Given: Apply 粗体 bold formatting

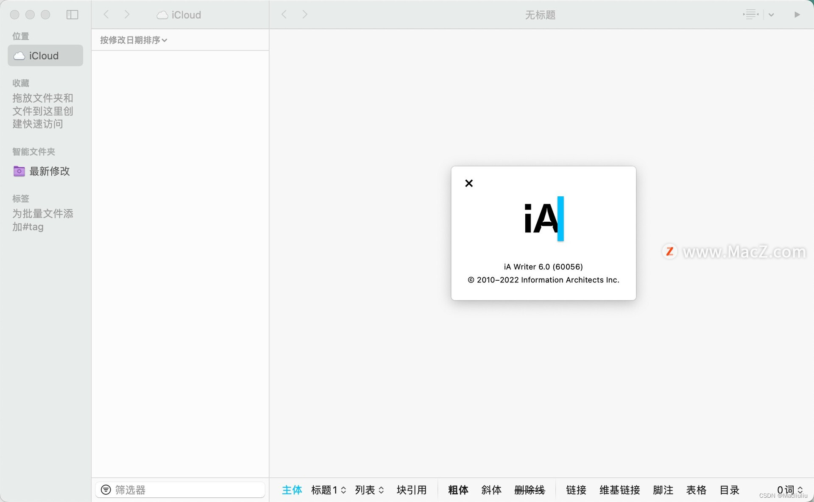Looking at the screenshot, I should (458, 490).
